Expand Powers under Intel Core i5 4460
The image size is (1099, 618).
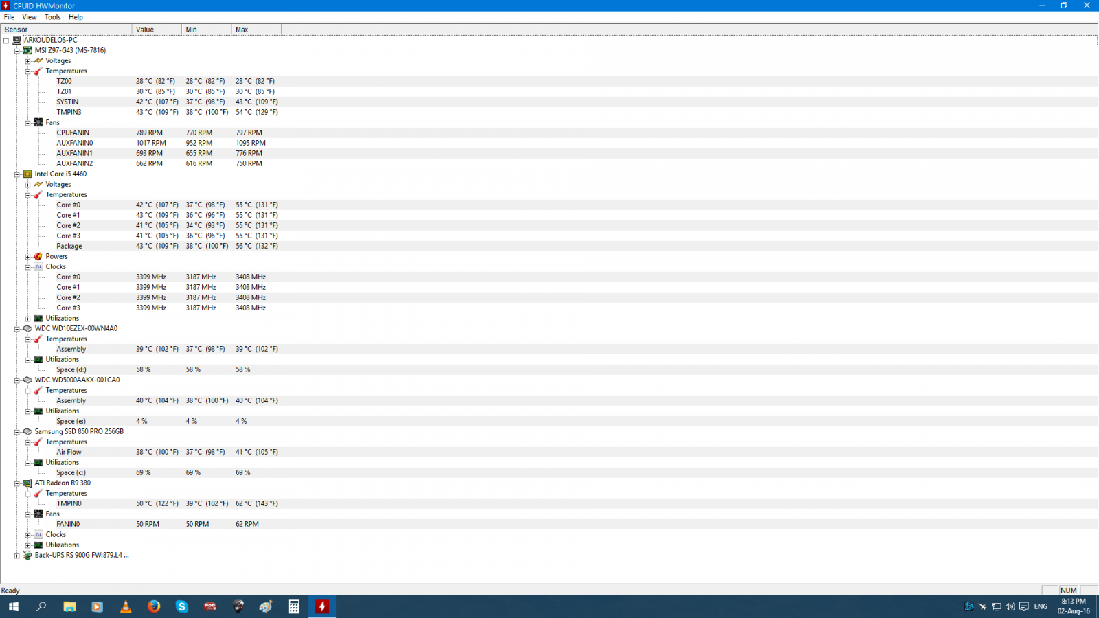[x=28, y=256]
